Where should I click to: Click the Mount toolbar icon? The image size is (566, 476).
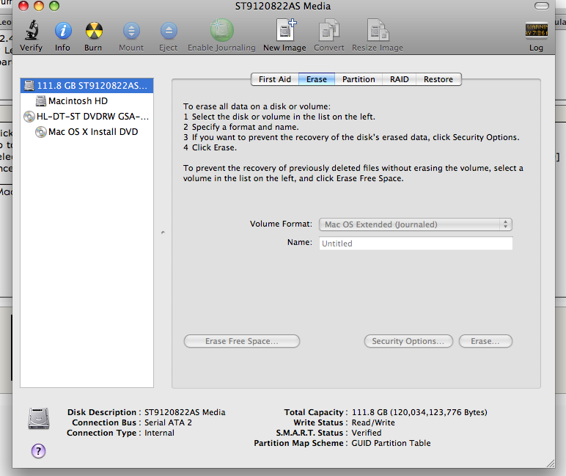pyautogui.click(x=131, y=31)
